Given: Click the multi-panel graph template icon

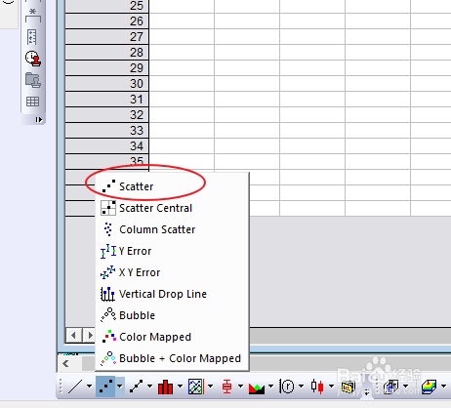Looking at the screenshot, I should tap(196, 387).
